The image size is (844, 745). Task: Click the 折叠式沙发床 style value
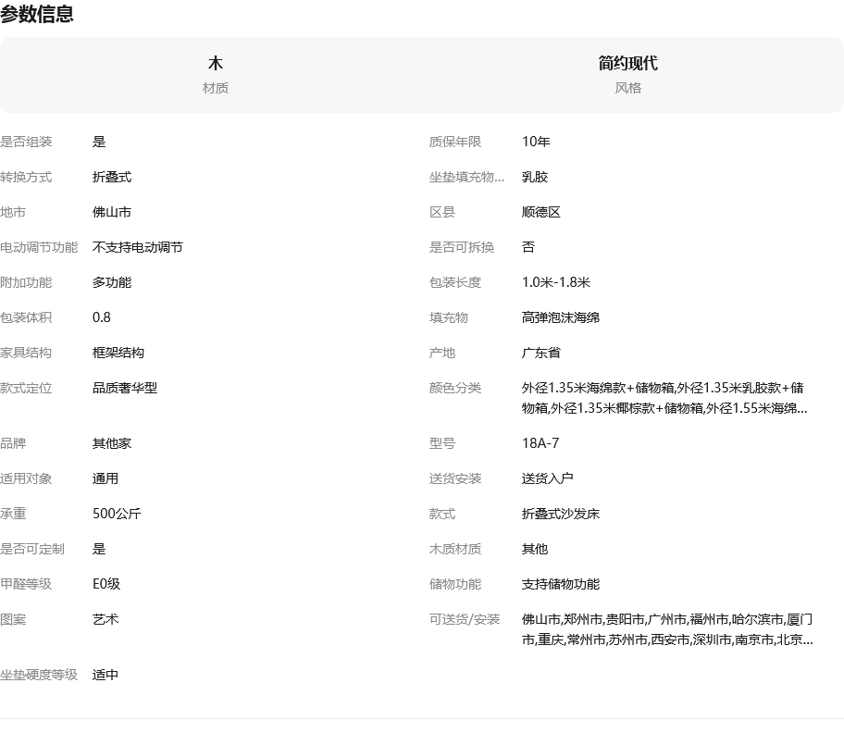tap(560, 514)
